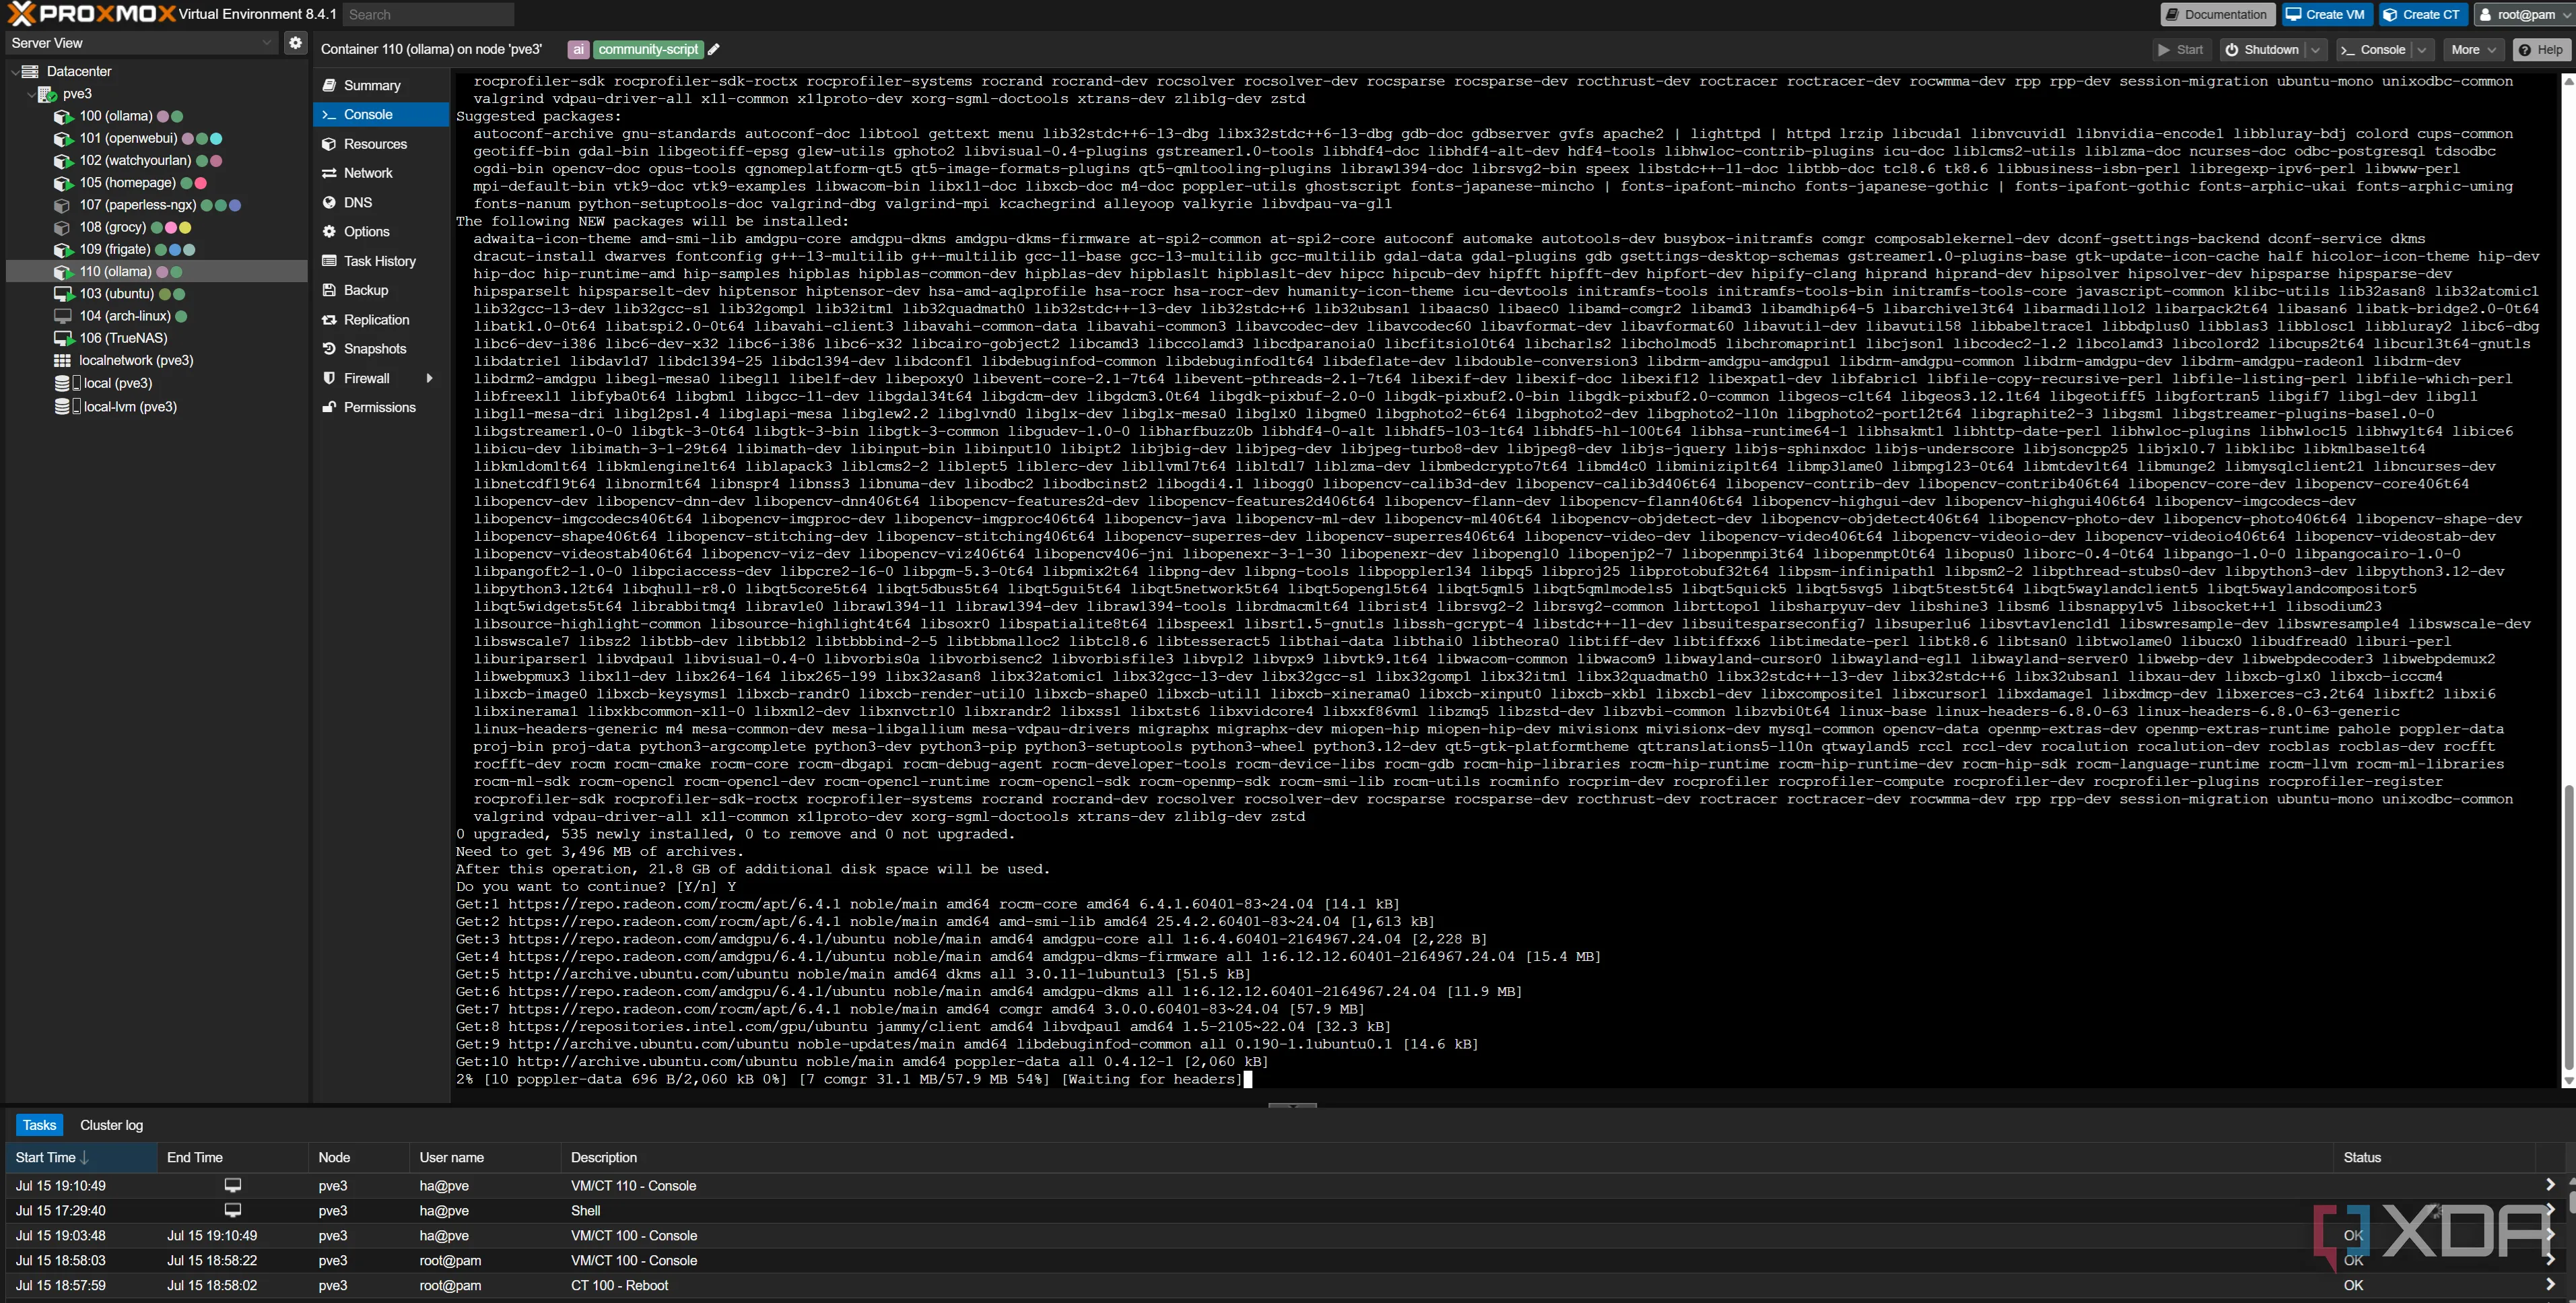Sort by the Description column header
The image size is (2576, 1303).
pyautogui.click(x=1446, y=1157)
